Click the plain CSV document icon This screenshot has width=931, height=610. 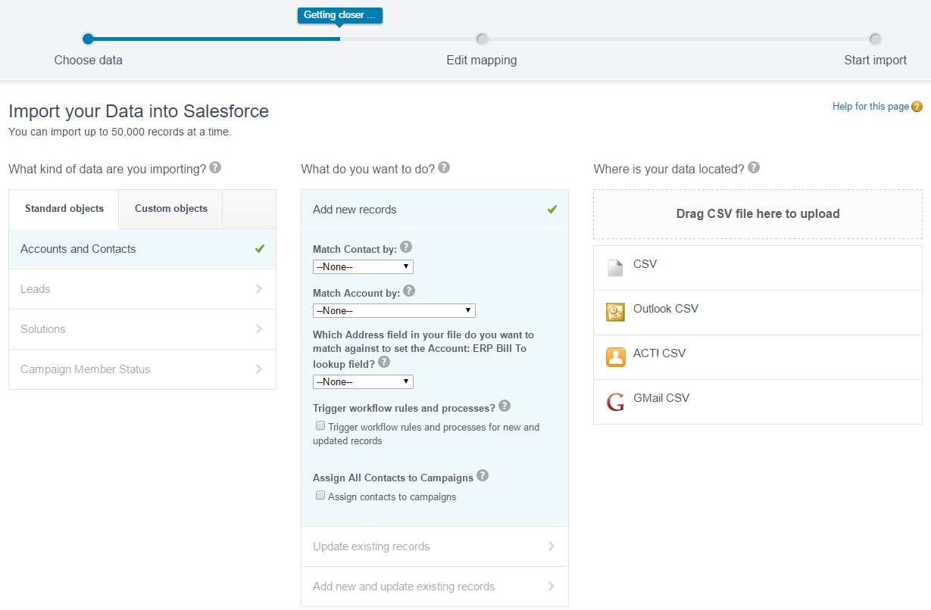[x=615, y=267]
